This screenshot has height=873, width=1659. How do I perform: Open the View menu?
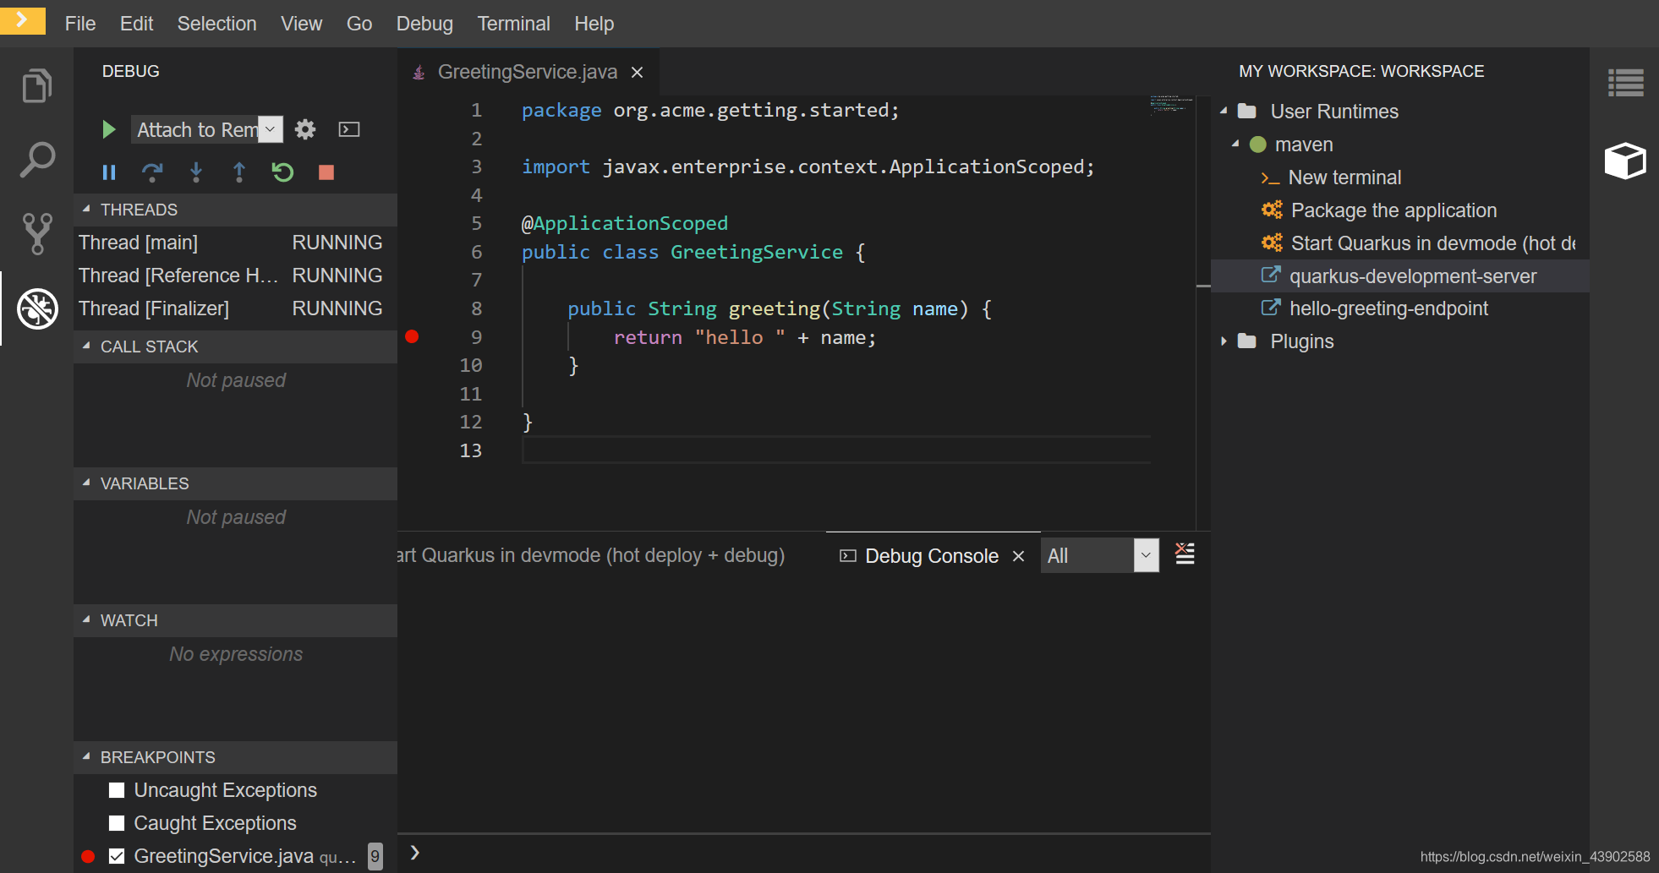point(301,24)
